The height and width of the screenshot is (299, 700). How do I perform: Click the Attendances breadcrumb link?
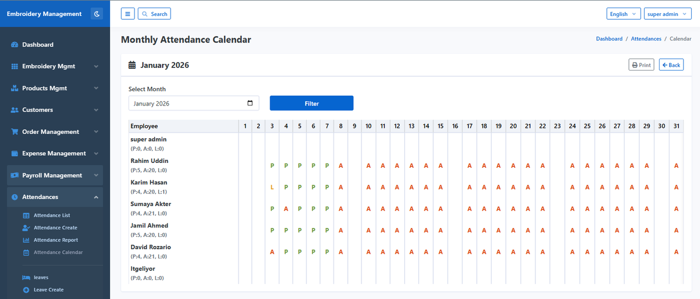coord(646,39)
